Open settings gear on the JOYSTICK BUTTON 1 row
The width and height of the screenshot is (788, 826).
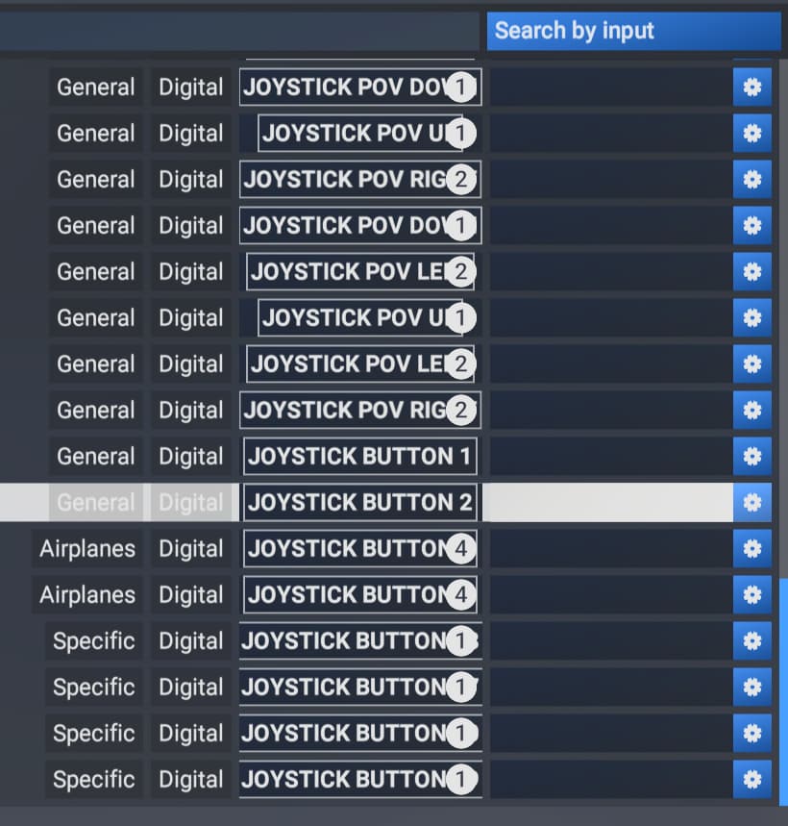(x=752, y=457)
